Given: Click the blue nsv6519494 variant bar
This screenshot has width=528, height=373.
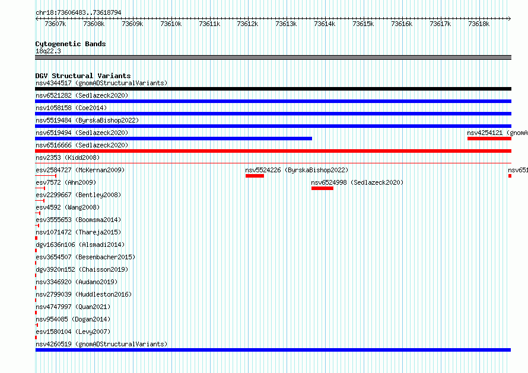Looking at the screenshot, I should pyautogui.click(x=173, y=139).
